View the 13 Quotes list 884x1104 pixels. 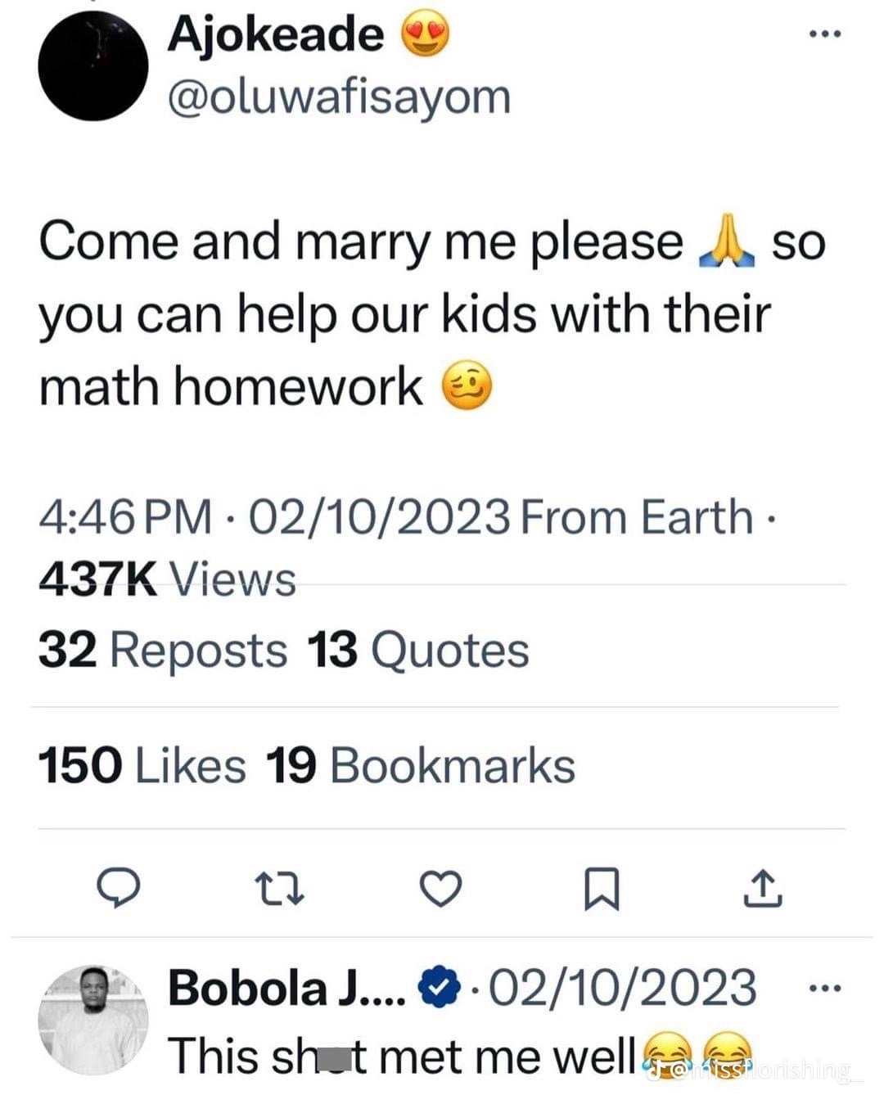click(418, 651)
